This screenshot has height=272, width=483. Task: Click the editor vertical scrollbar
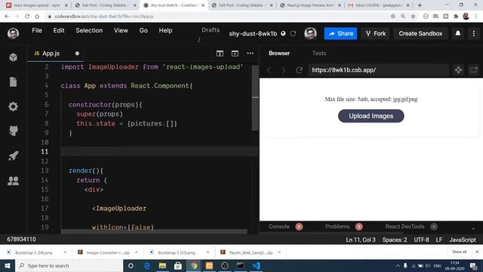pyautogui.click(x=255, y=97)
